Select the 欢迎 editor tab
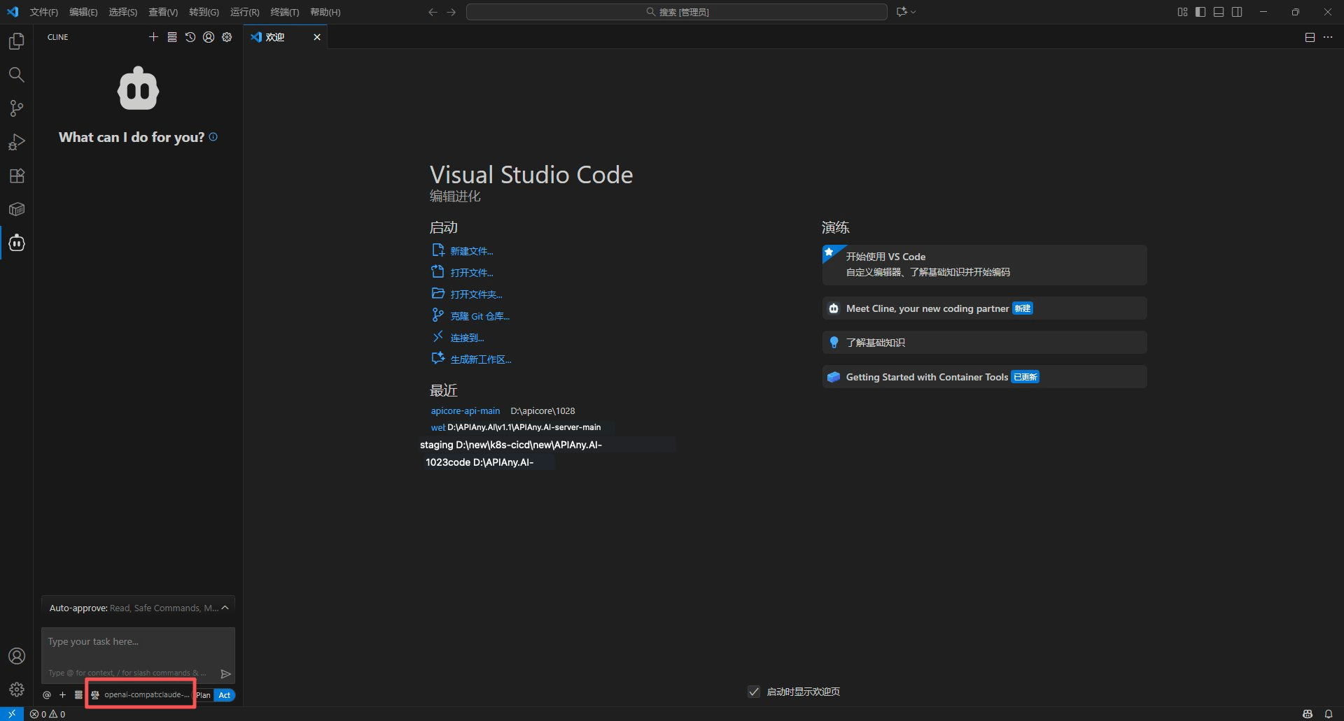1344x721 pixels. click(x=286, y=37)
